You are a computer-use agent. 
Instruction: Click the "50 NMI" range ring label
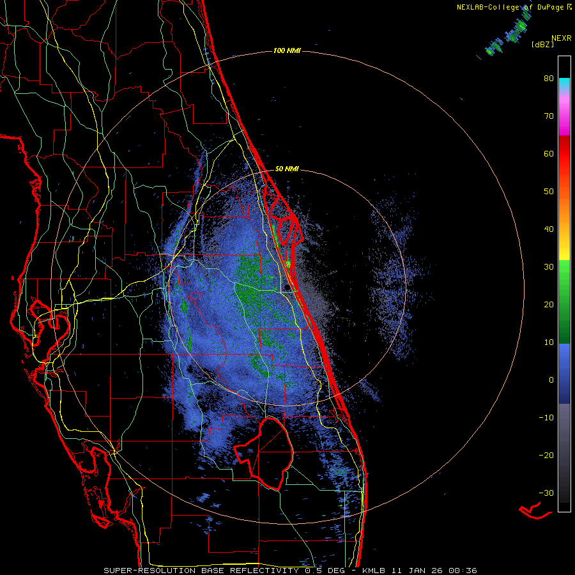pos(287,169)
